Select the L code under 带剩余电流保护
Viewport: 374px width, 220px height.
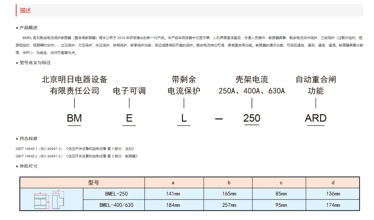(184, 118)
